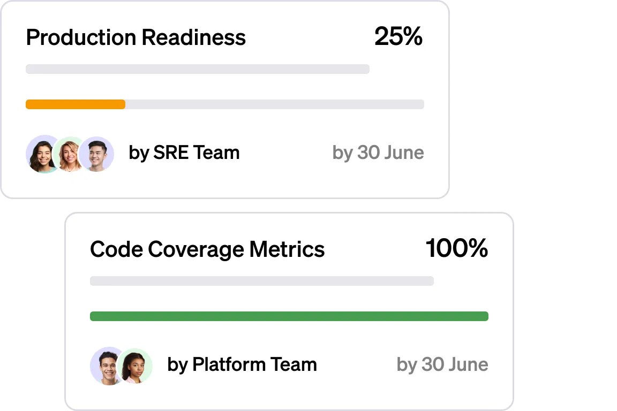617x411 pixels.
Task: Click the 100% completion indicator
Action: pos(458,249)
